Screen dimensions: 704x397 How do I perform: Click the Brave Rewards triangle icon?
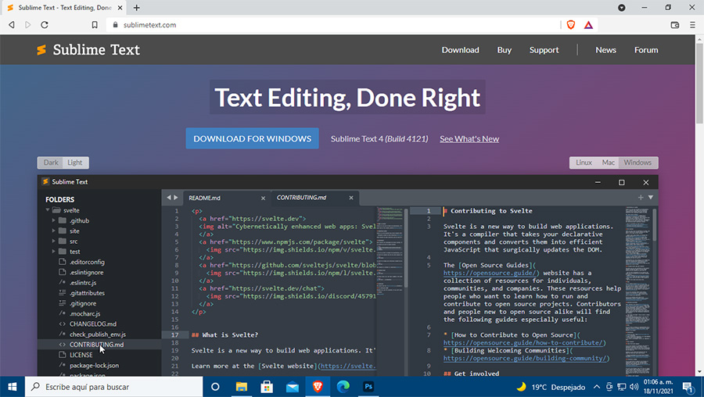pos(588,25)
